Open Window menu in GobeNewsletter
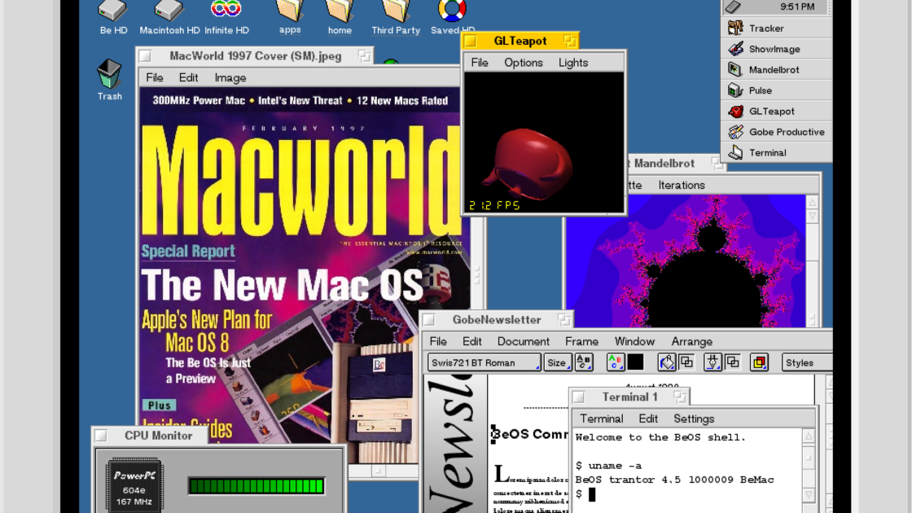The width and height of the screenshot is (912, 513). 634,341
